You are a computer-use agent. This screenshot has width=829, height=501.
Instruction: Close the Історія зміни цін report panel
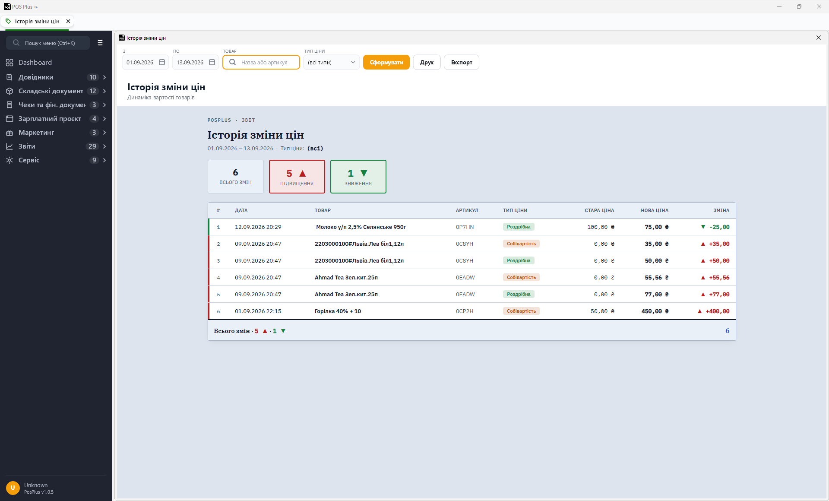pos(819,38)
